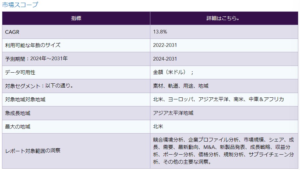The image size is (300, 170).
Task: Click the 最大の地域 row label
Action: tap(18, 127)
